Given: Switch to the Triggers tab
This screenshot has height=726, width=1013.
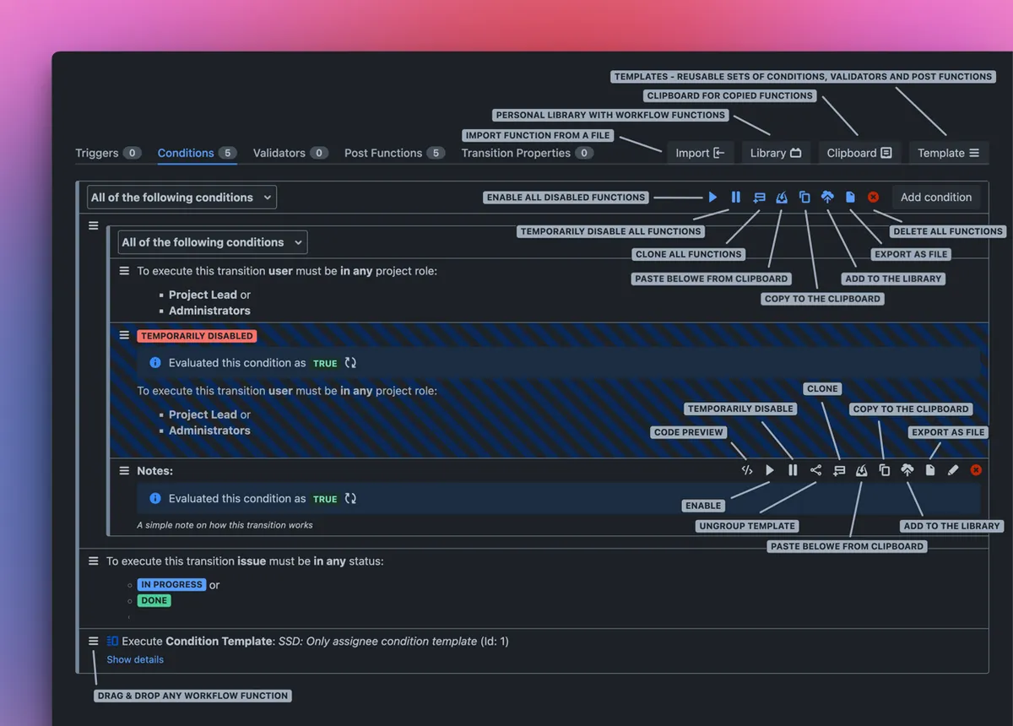Looking at the screenshot, I should [108, 153].
